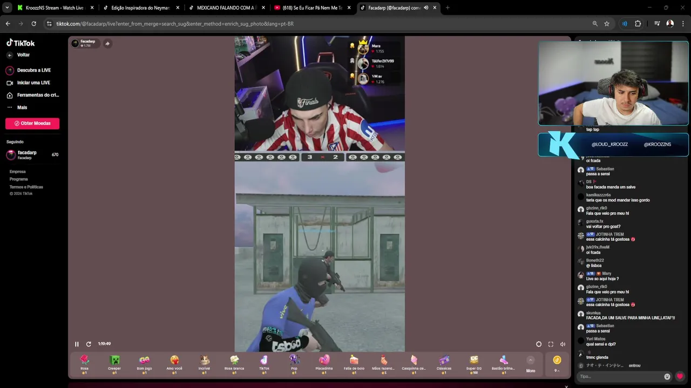The image size is (691, 388).
Task: Go back with Voltar
Action: pyautogui.click(x=19, y=55)
